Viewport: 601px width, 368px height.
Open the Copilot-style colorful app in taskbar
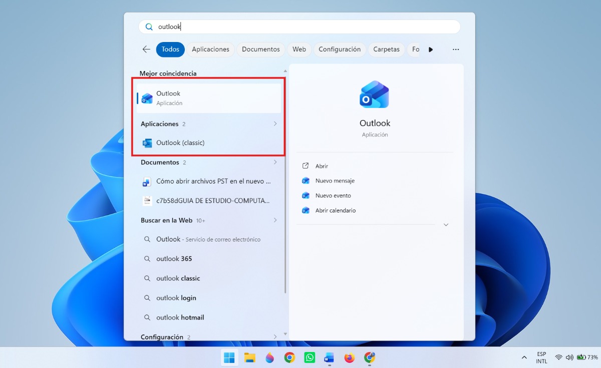tap(269, 357)
